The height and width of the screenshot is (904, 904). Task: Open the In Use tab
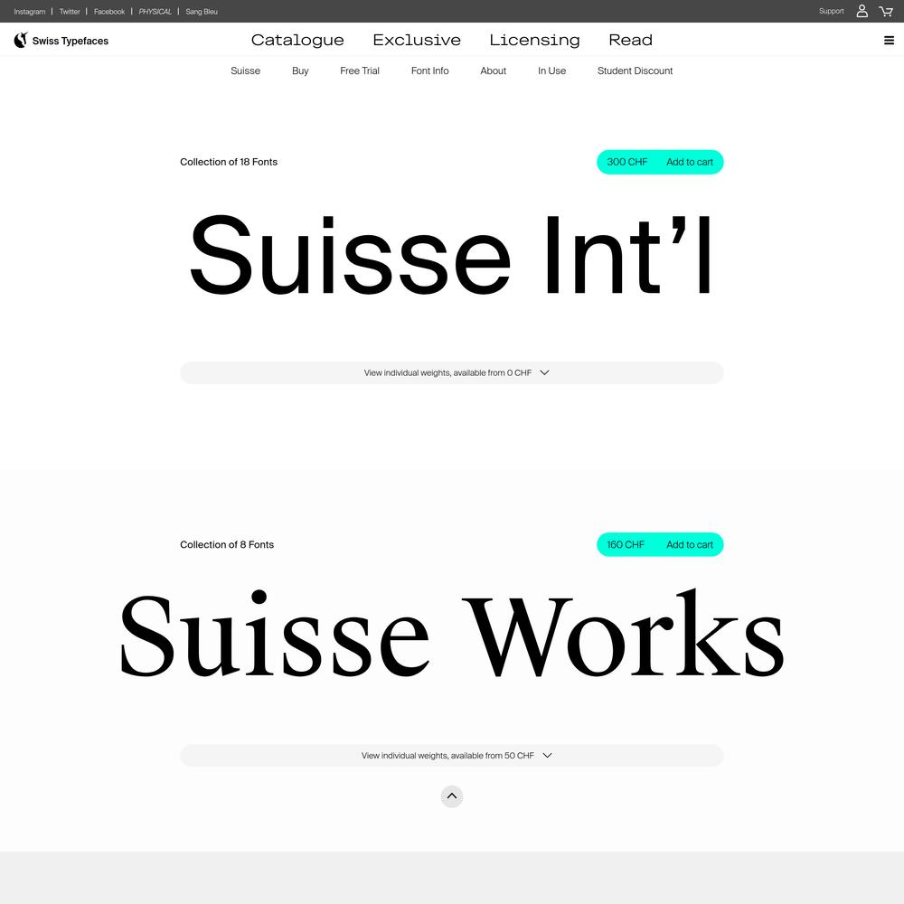(x=551, y=71)
